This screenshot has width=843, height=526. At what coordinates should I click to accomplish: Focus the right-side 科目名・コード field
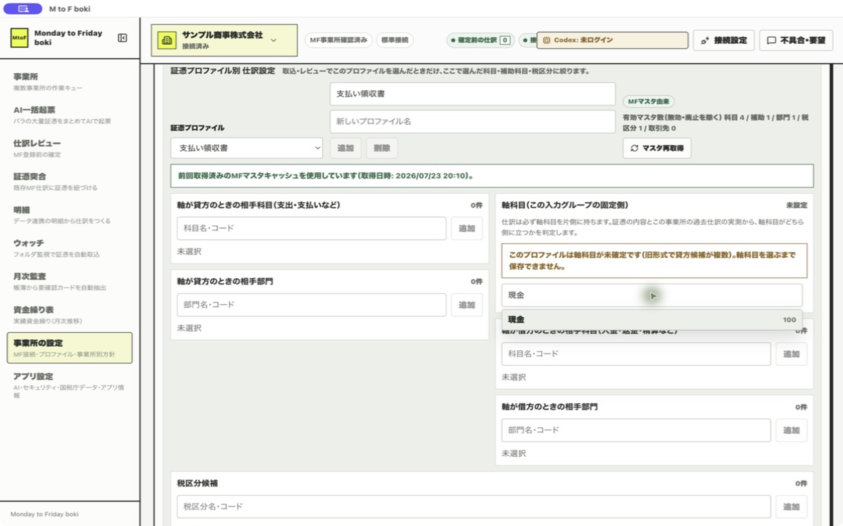(x=636, y=354)
